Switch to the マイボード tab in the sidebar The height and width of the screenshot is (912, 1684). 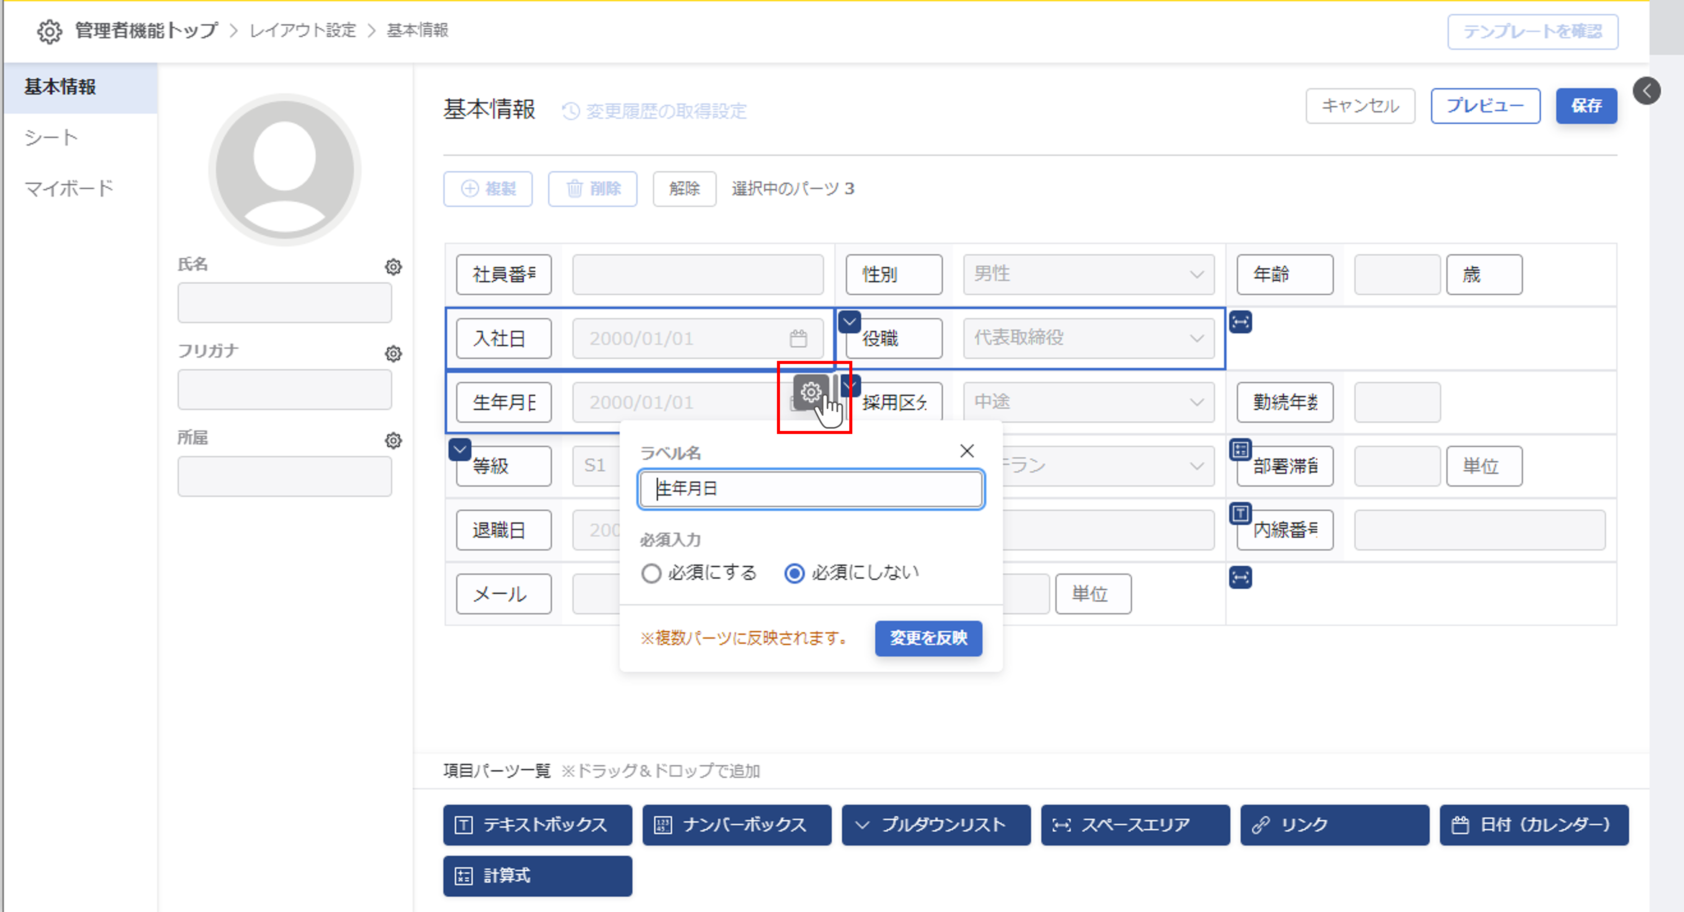(x=69, y=189)
